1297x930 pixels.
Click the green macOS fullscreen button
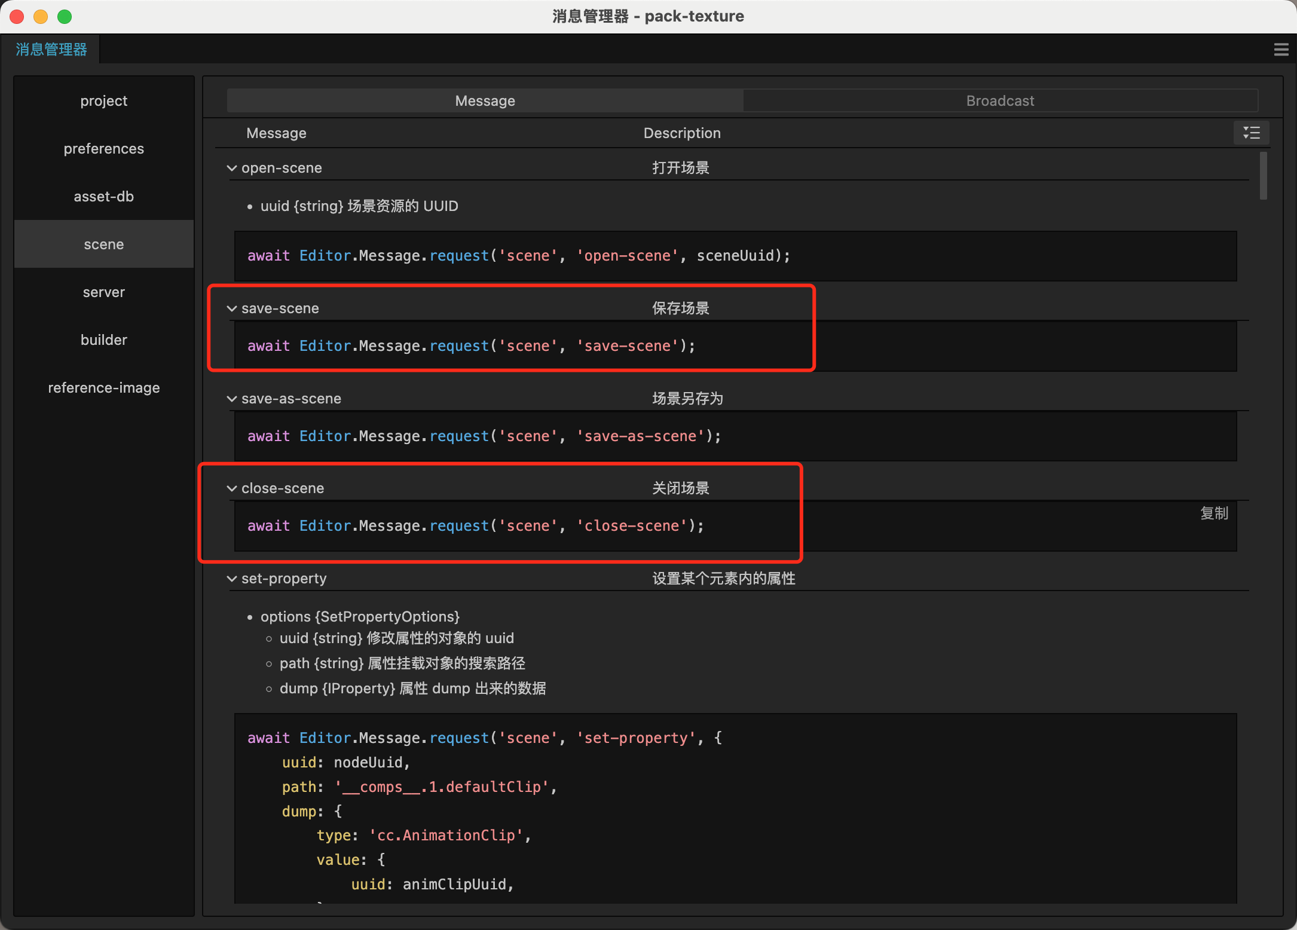(65, 17)
